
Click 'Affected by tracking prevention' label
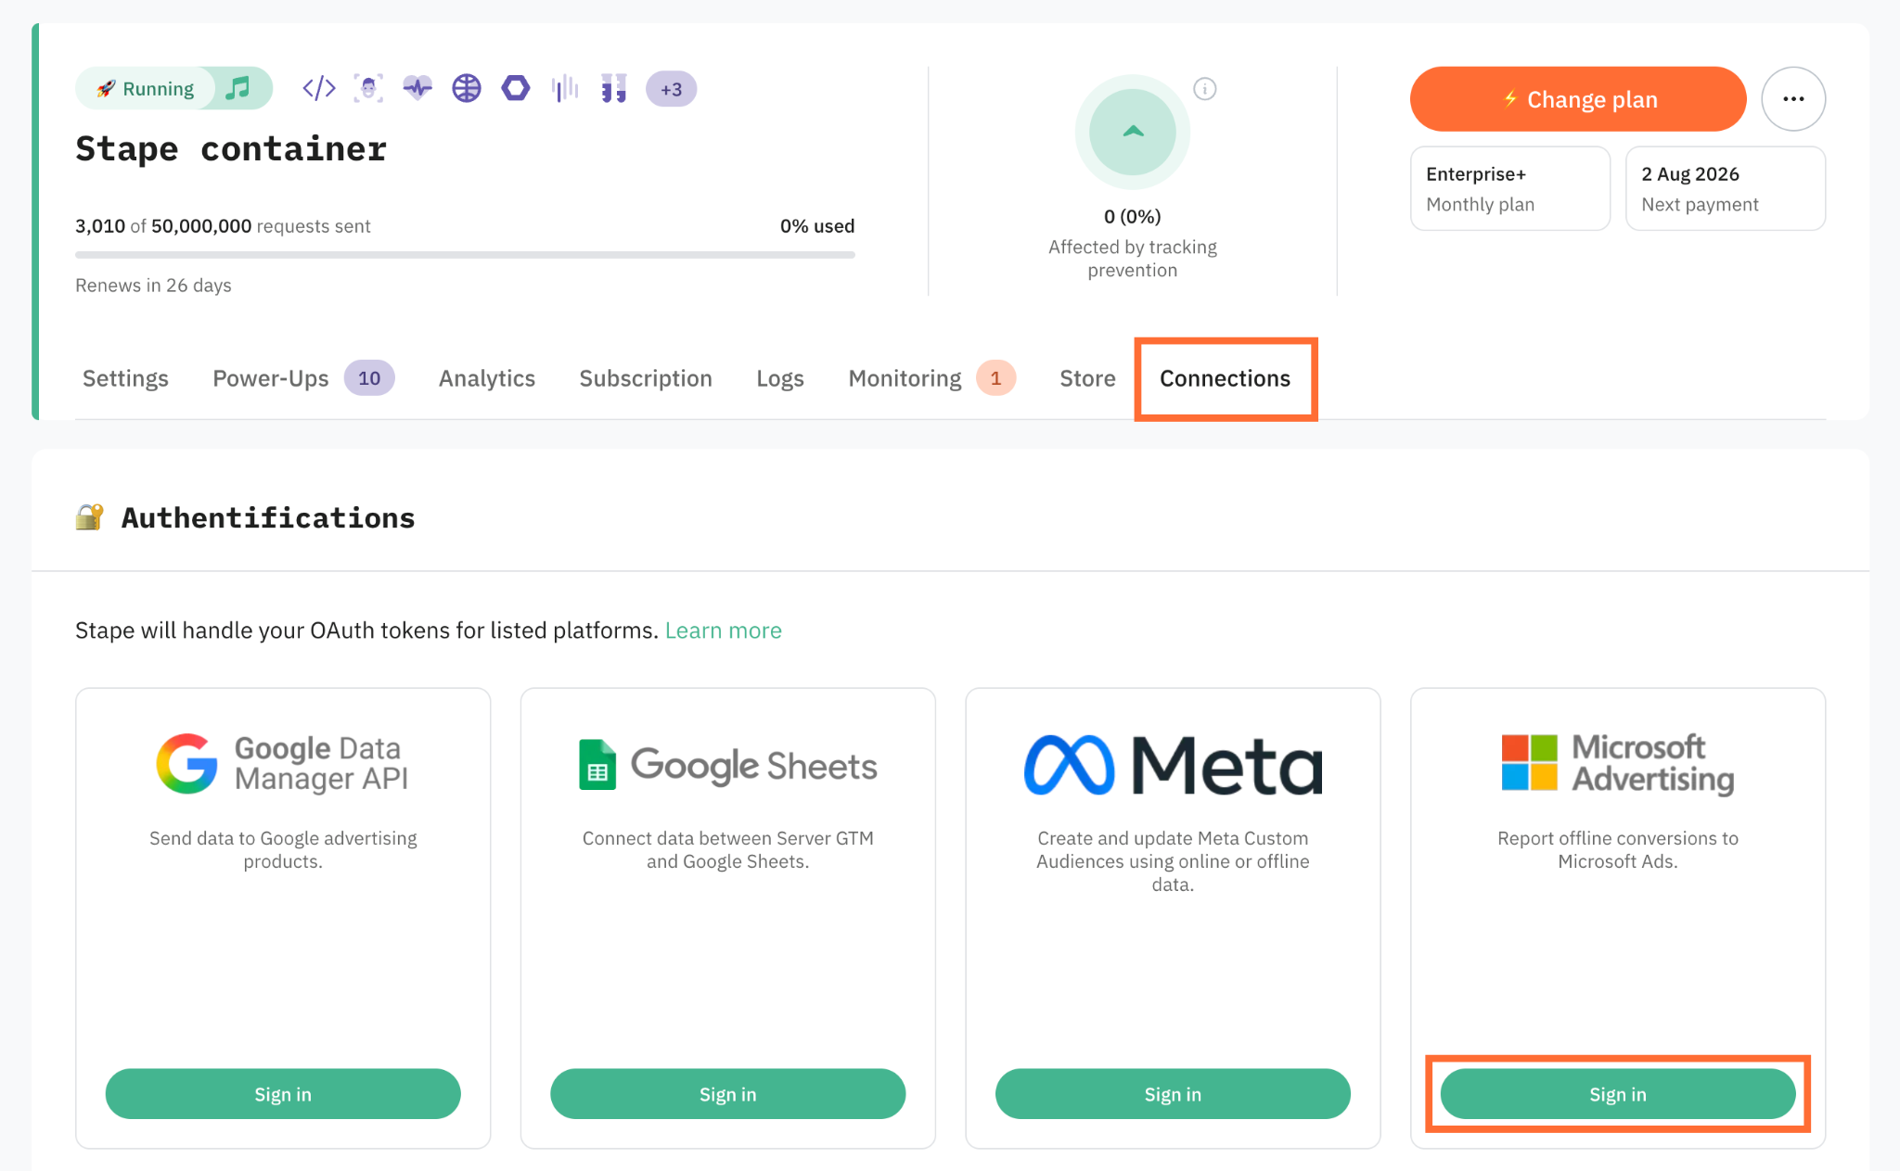point(1133,259)
